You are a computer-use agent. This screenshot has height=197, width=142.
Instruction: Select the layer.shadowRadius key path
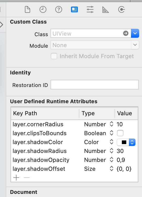(40, 151)
